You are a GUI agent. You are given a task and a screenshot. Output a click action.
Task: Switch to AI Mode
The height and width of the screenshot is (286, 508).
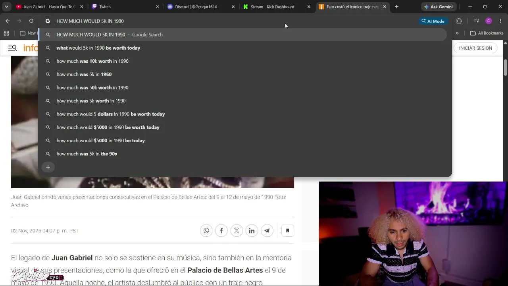click(x=433, y=21)
